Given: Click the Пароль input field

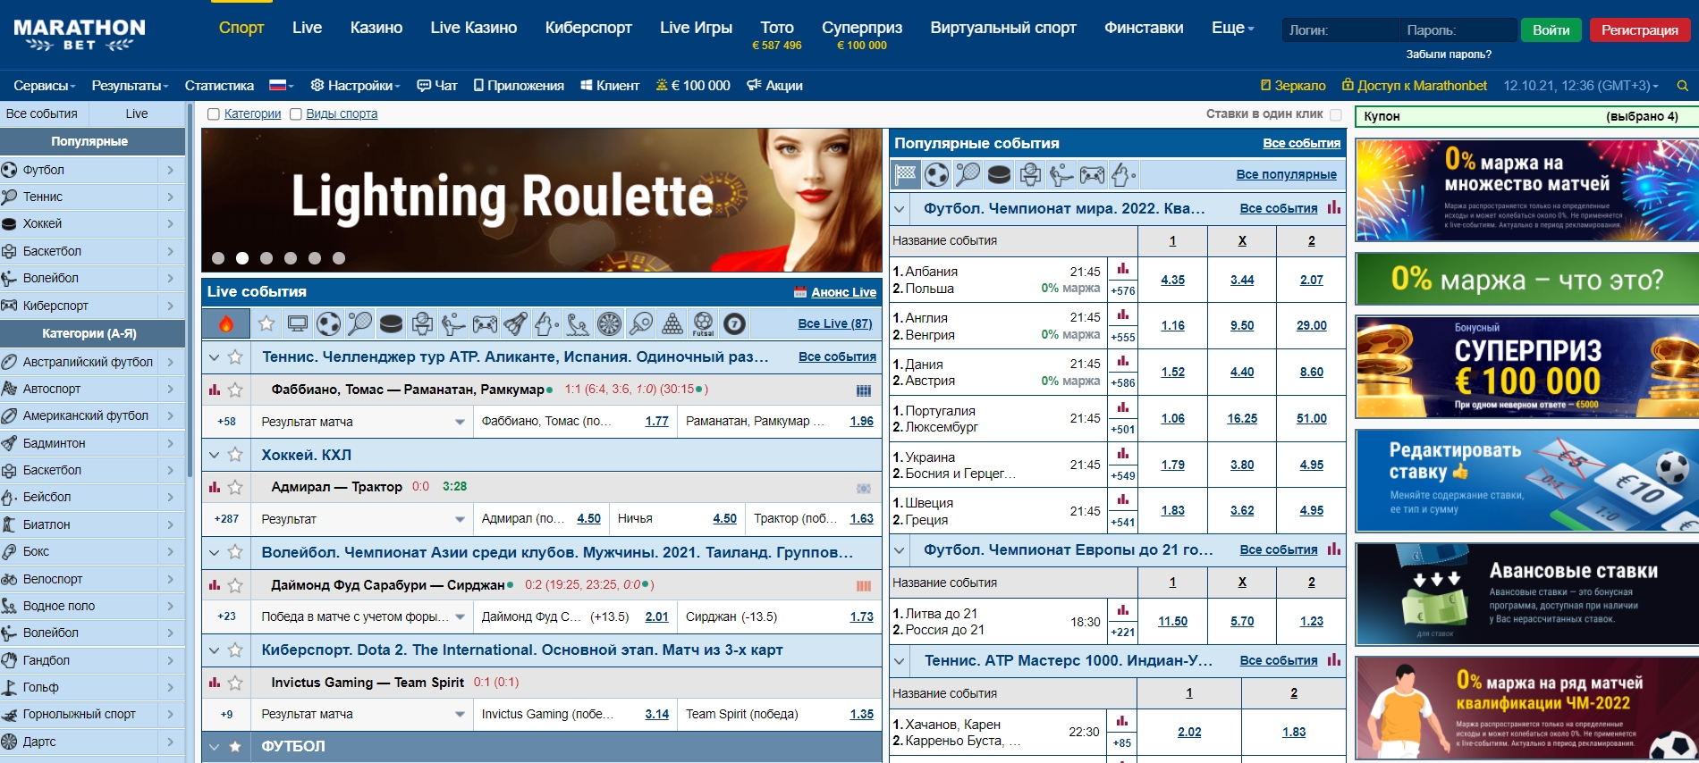Looking at the screenshot, I should coord(1458,29).
